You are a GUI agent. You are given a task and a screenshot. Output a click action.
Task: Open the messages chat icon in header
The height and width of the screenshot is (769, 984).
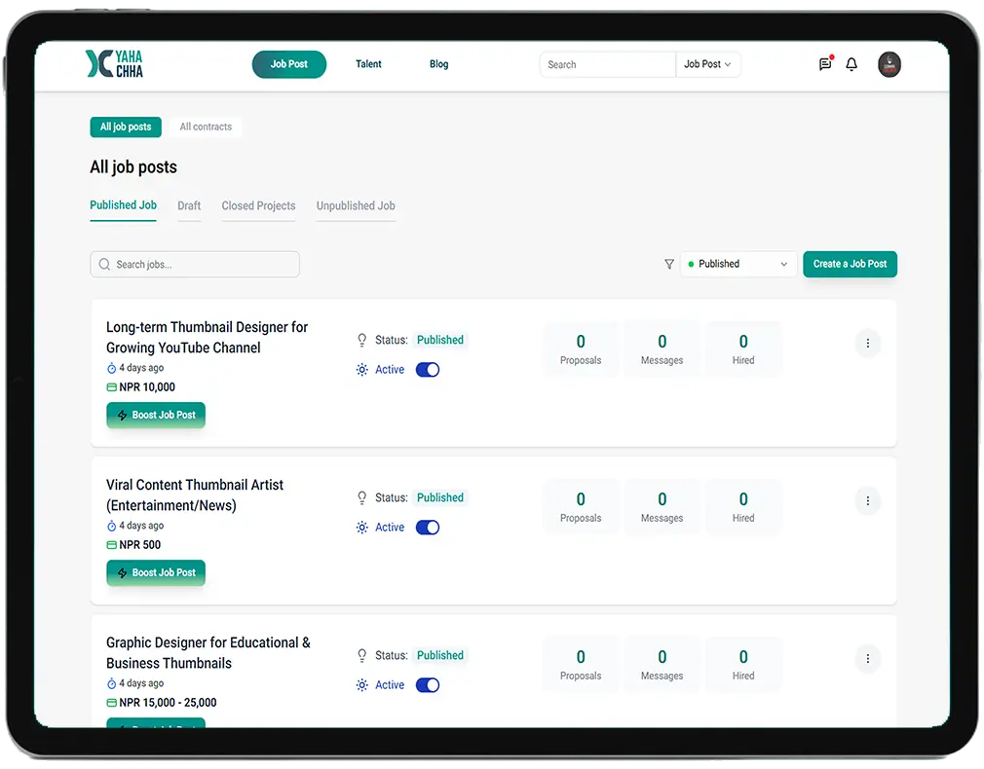point(825,64)
